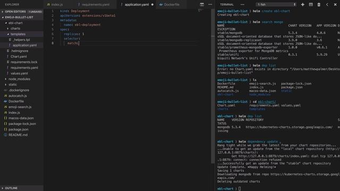Click the EXPLORER panel header
340x191 pixels.
click(12, 5)
